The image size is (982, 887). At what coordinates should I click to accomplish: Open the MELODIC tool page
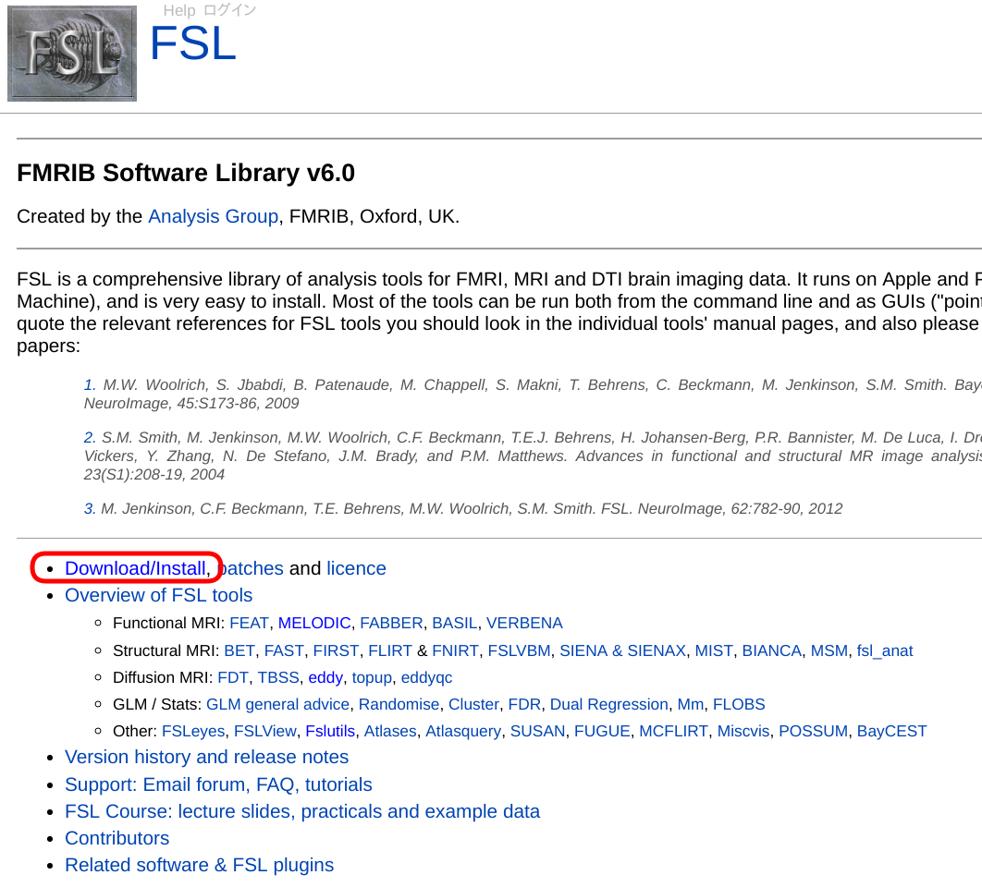coord(313,623)
